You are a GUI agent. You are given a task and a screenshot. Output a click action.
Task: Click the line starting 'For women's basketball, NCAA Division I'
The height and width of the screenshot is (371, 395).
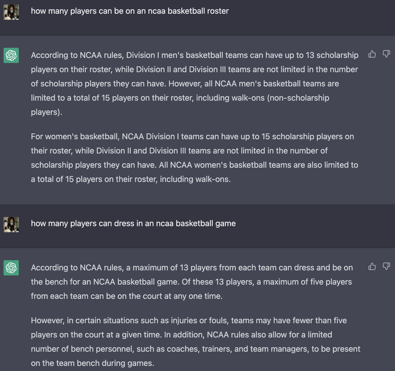click(192, 137)
